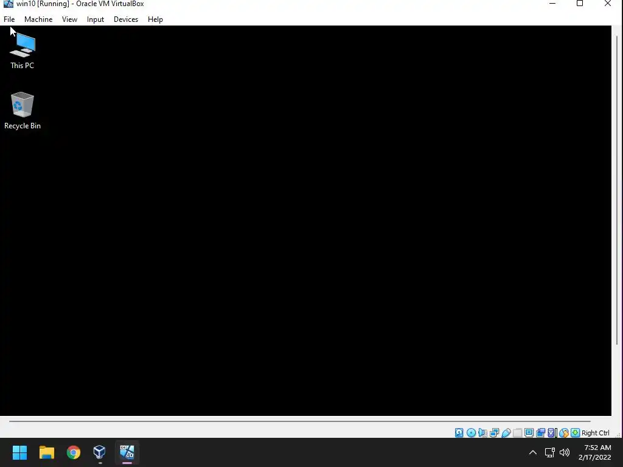Screen dimensions: 623x467
Task: Click the CPU virtualization (V) indicator
Action: [x=552, y=433]
